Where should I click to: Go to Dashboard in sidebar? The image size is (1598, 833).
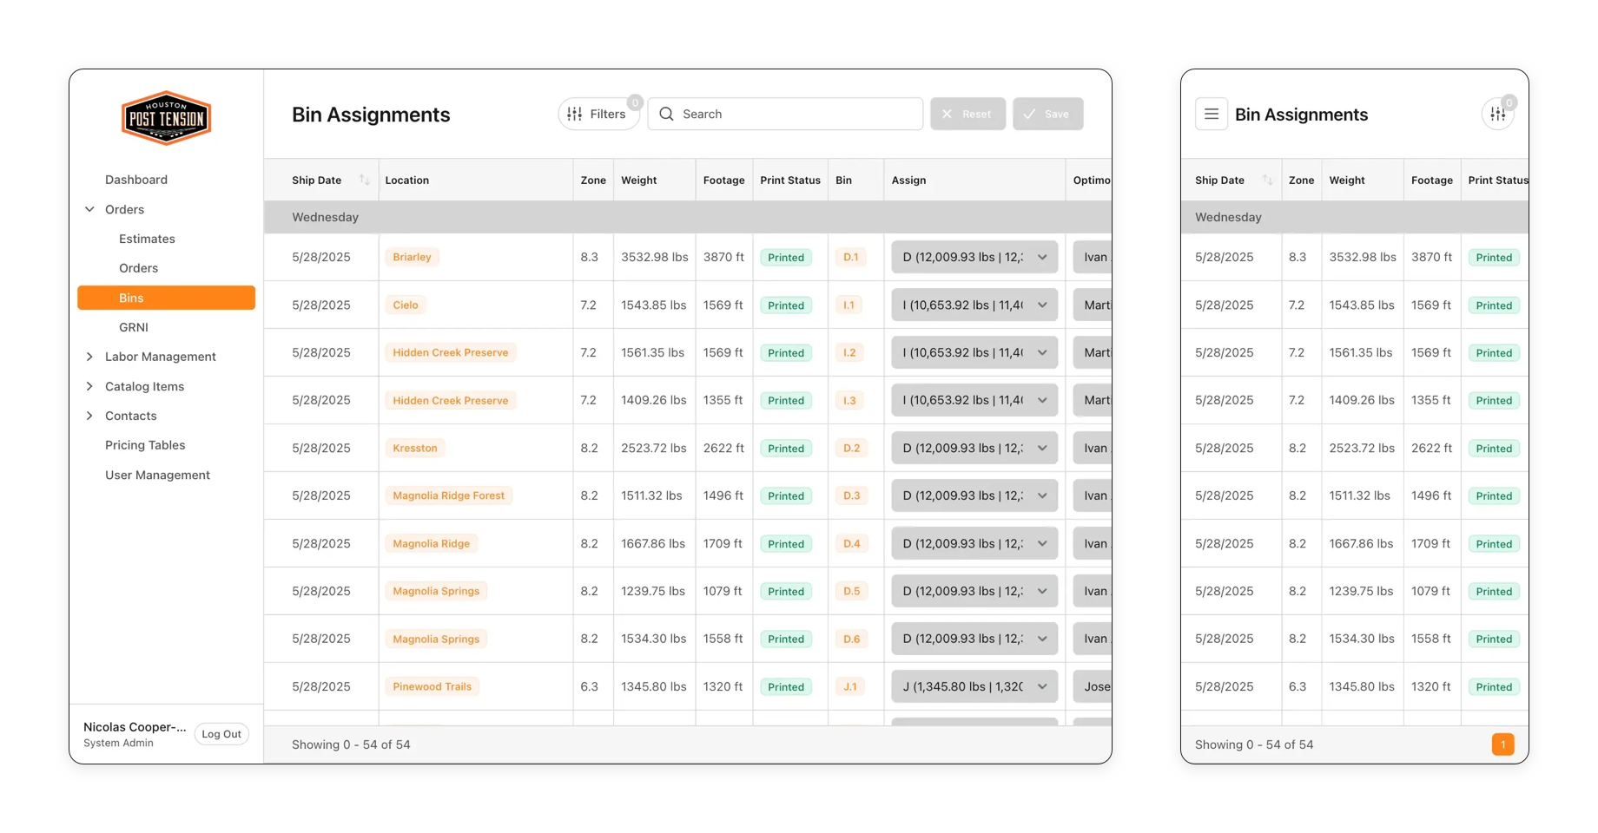click(x=136, y=180)
